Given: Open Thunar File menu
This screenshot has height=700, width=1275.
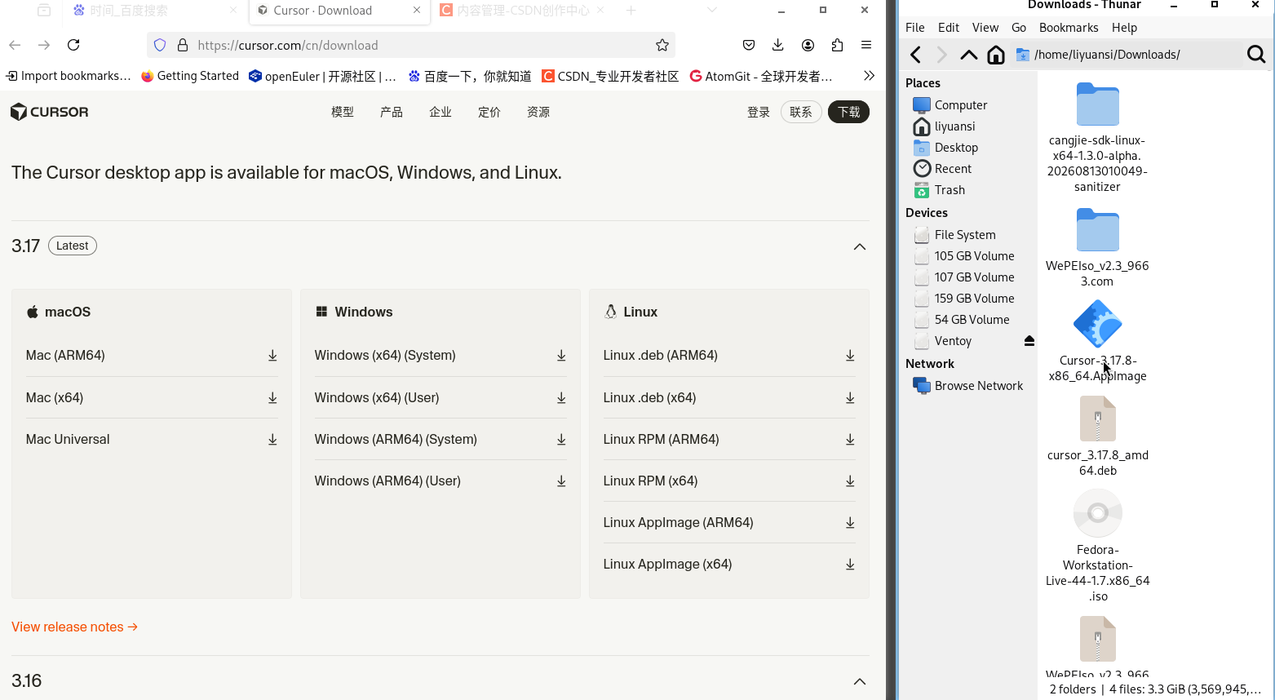Looking at the screenshot, I should pos(915,28).
